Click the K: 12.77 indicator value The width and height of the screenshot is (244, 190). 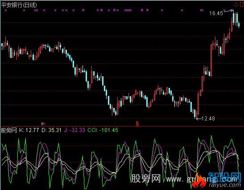29,130
